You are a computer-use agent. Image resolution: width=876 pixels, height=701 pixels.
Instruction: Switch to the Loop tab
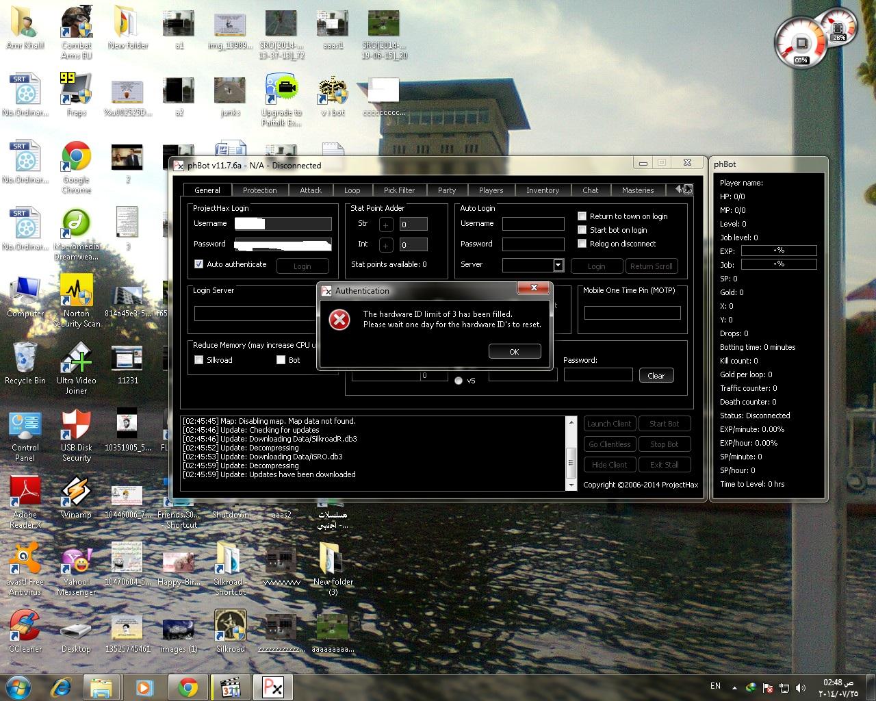pos(352,190)
